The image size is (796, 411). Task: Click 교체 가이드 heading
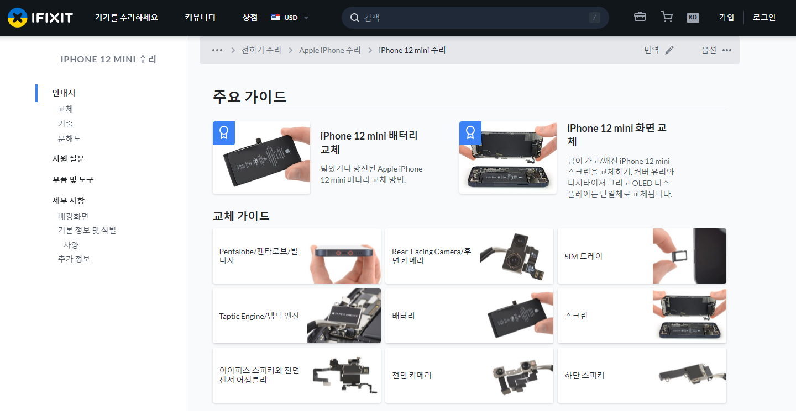241,216
